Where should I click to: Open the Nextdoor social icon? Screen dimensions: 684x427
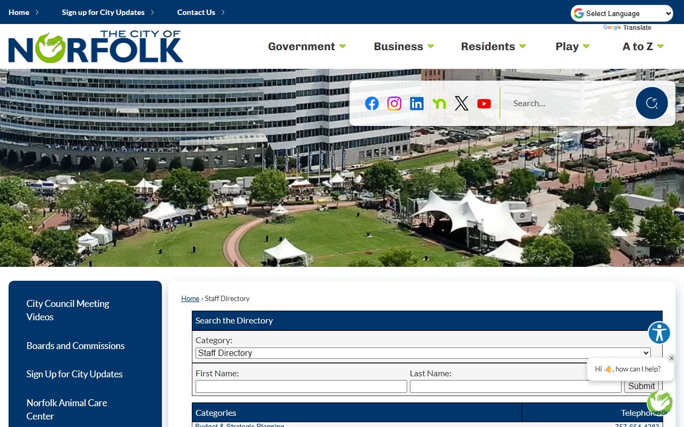point(439,104)
